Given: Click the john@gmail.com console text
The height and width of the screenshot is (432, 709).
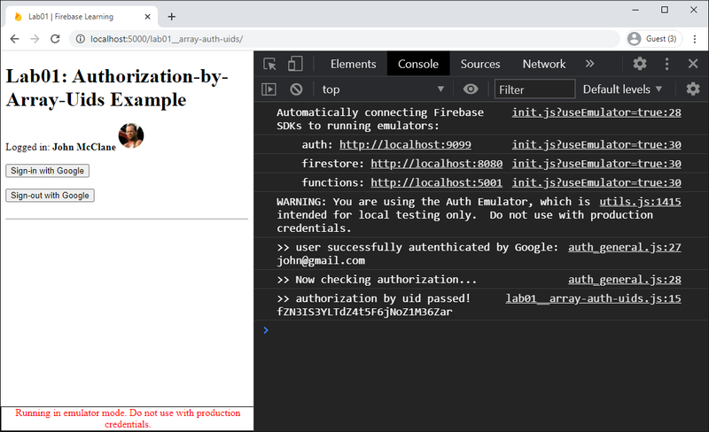Looking at the screenshot, I should [321, 261].
